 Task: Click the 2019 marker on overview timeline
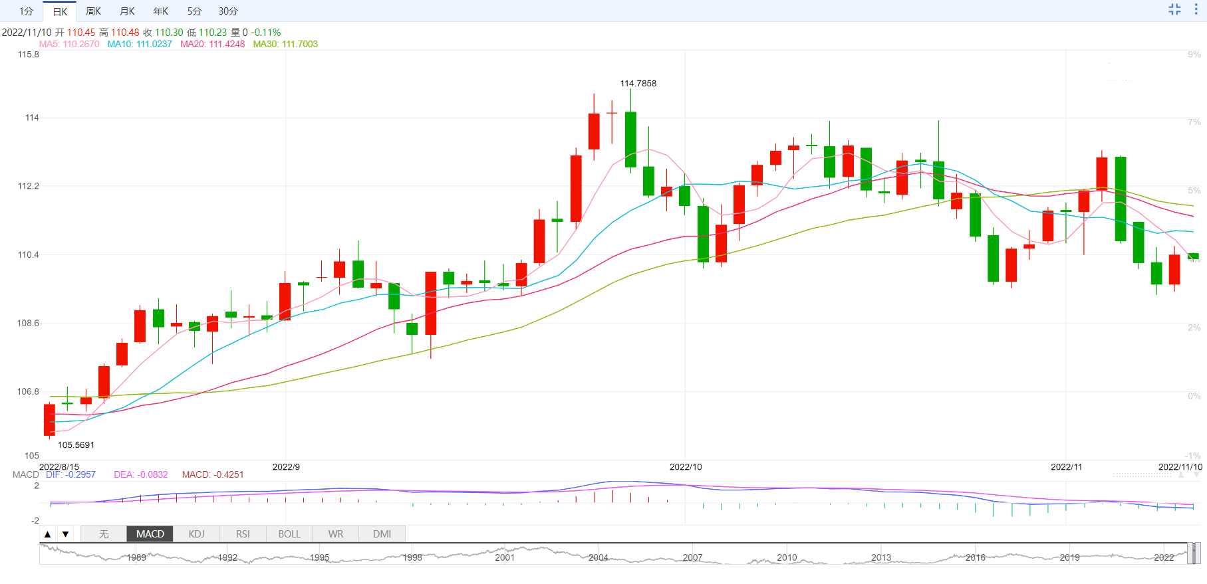(x=1070, y=558)
